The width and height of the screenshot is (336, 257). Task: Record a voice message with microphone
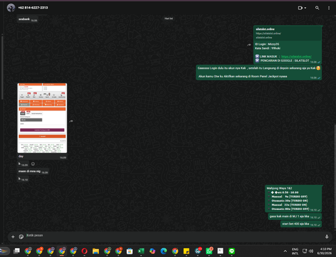(x=327, y=237)
